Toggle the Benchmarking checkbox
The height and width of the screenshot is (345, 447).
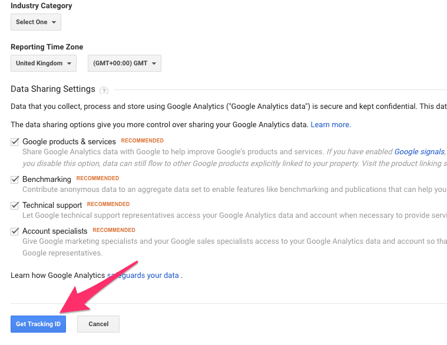[15, 180]
